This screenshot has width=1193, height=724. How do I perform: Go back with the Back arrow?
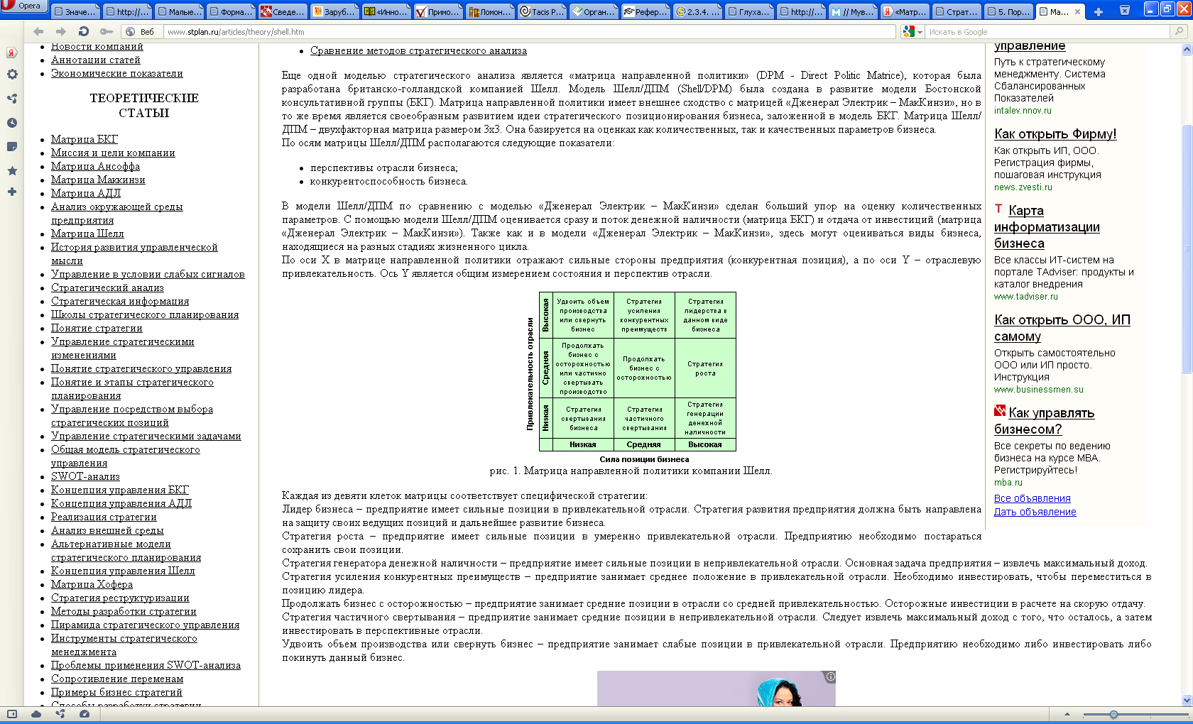38,32
